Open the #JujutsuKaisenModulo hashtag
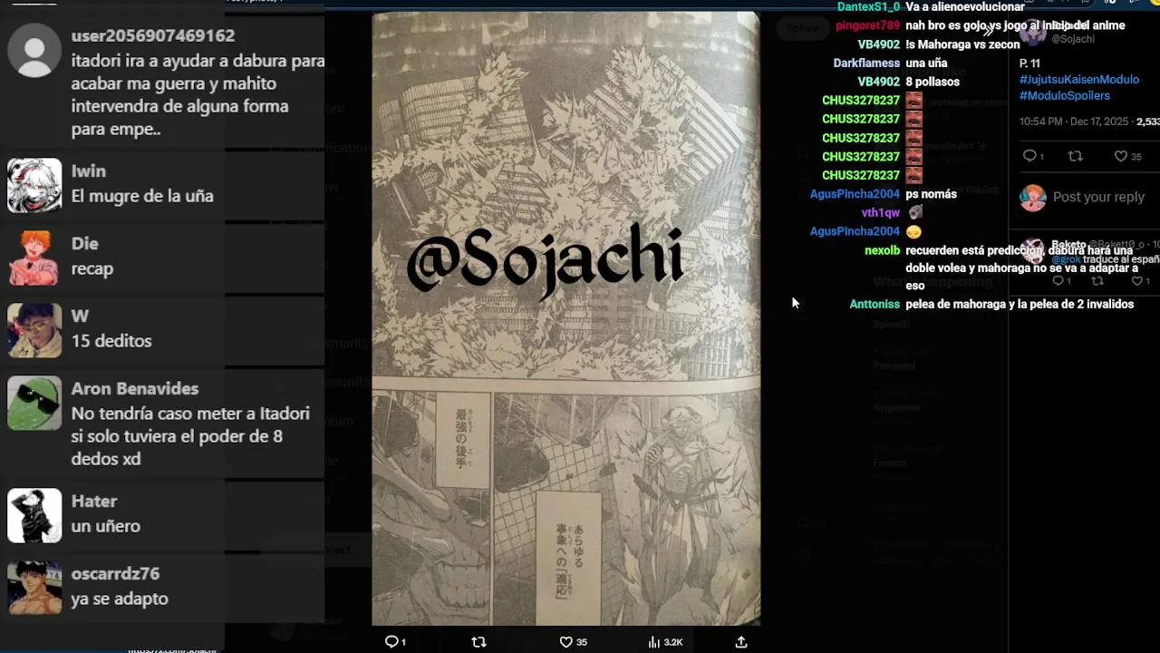 point(1079,80)
